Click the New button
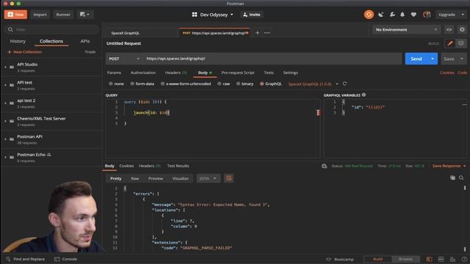The image size is (470, 264). point(15,15)
